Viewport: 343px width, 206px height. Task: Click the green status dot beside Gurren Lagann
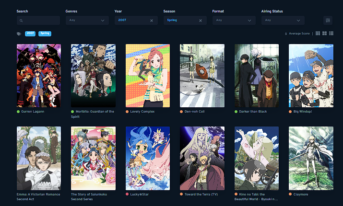pyautogui.click(x=18, y=112)
